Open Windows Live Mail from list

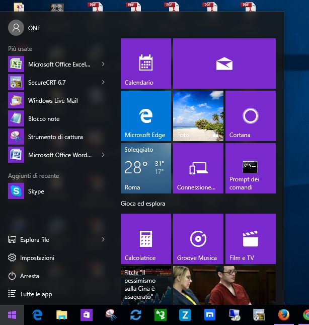coord(52,101)
